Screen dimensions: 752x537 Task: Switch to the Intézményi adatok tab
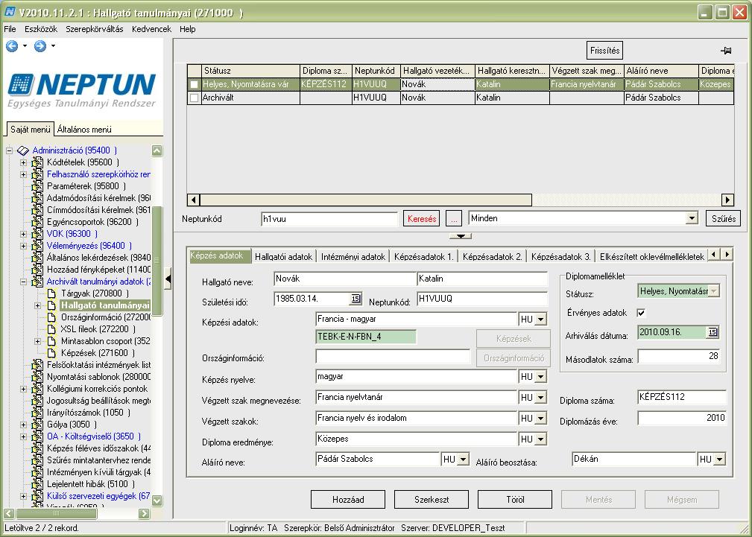point(353,256)
